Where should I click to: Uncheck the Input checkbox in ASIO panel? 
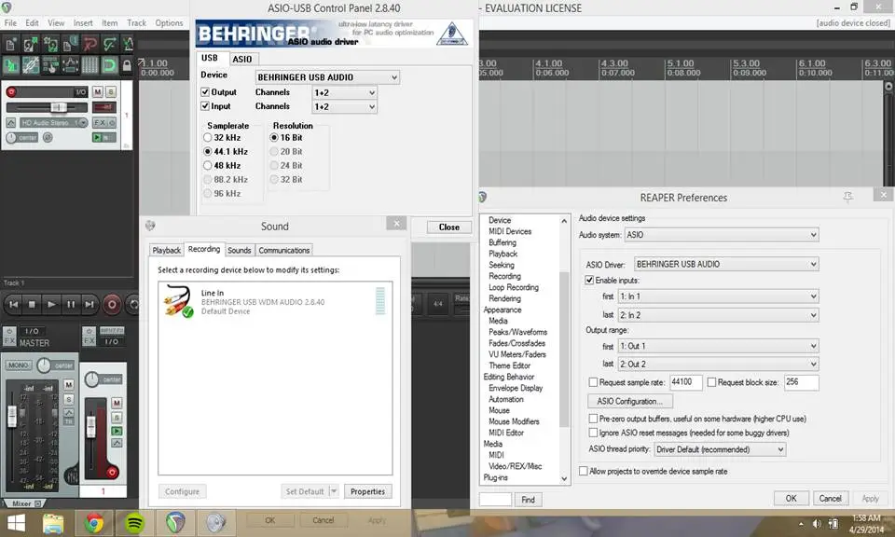[205, 106]
